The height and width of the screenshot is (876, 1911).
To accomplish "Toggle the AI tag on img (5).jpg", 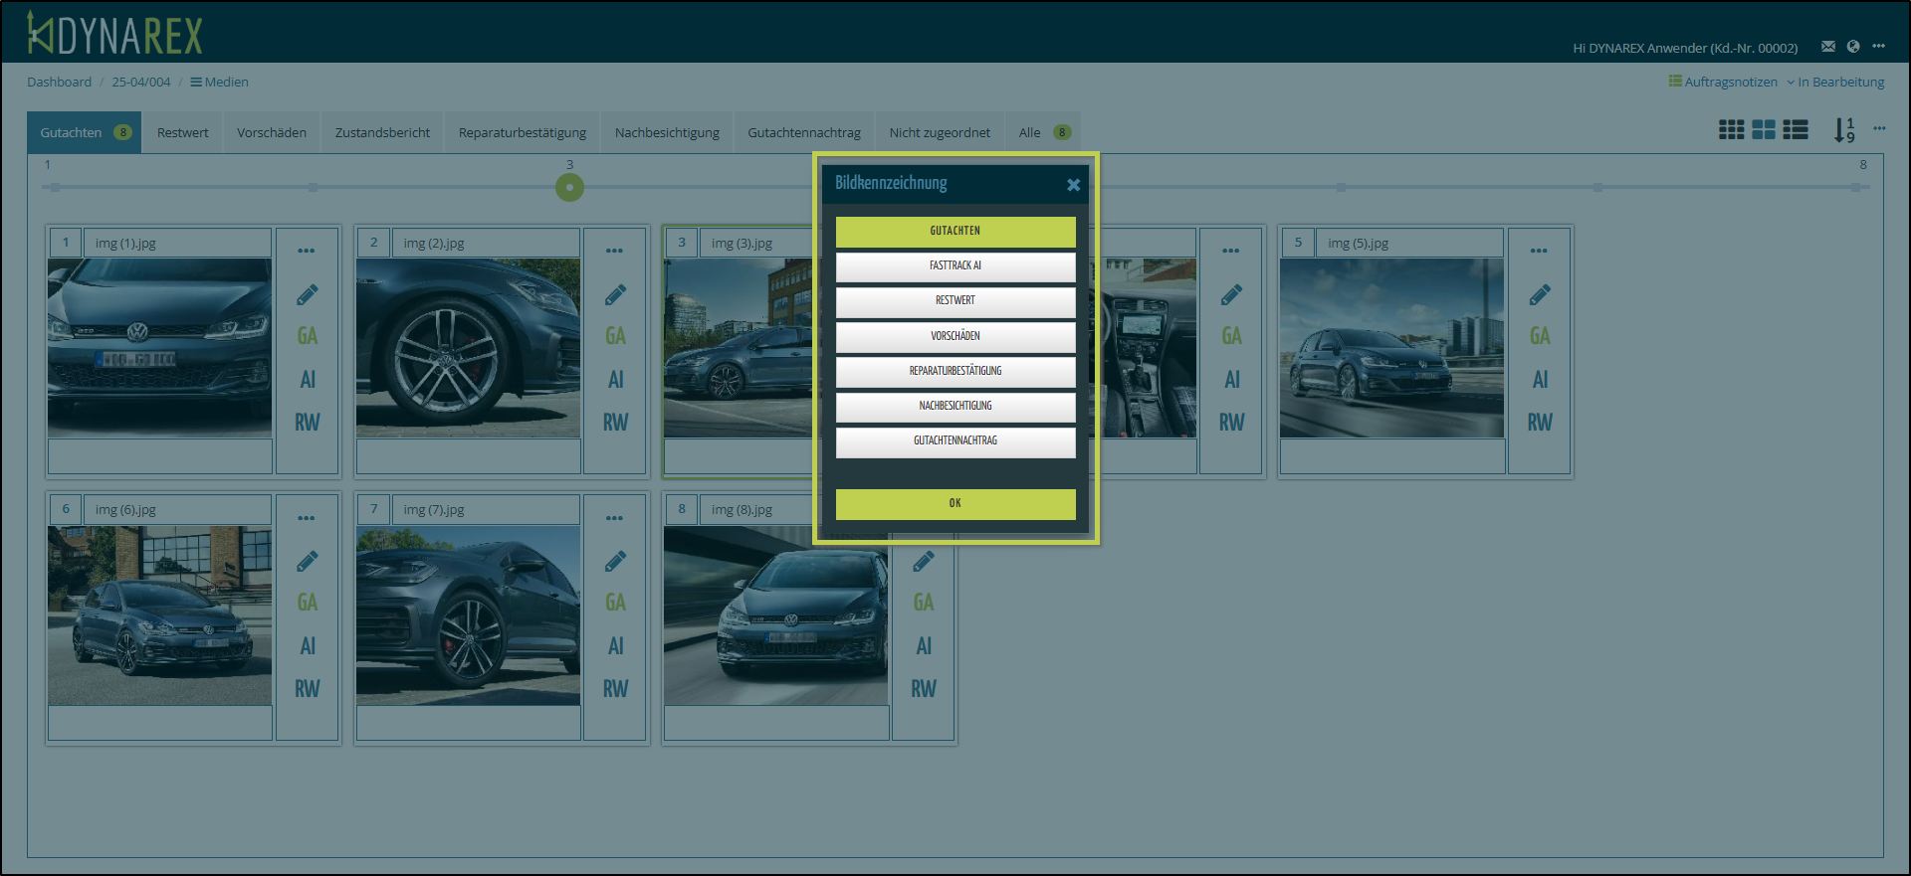I will coord(1539,380).
